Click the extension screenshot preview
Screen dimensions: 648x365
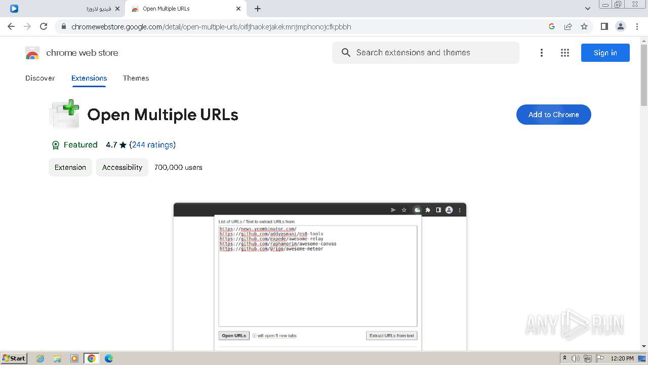point(320,277)
